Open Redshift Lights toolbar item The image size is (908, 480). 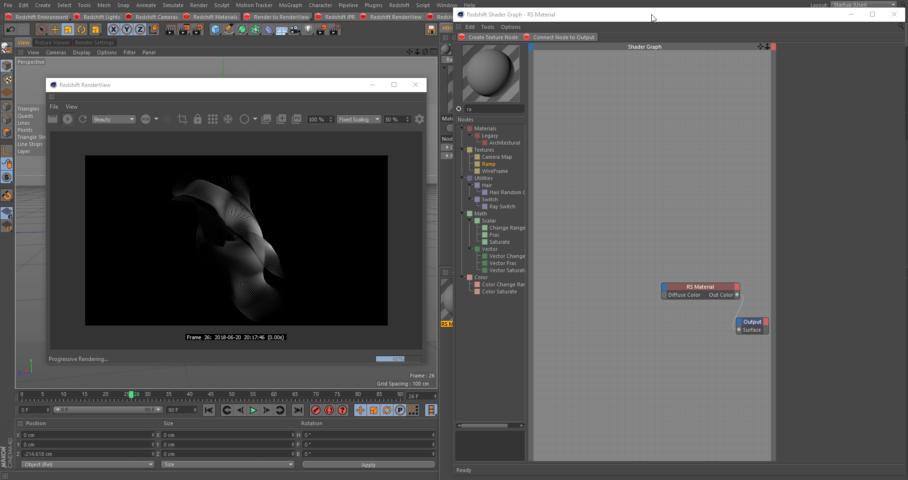tap(97, 17)
